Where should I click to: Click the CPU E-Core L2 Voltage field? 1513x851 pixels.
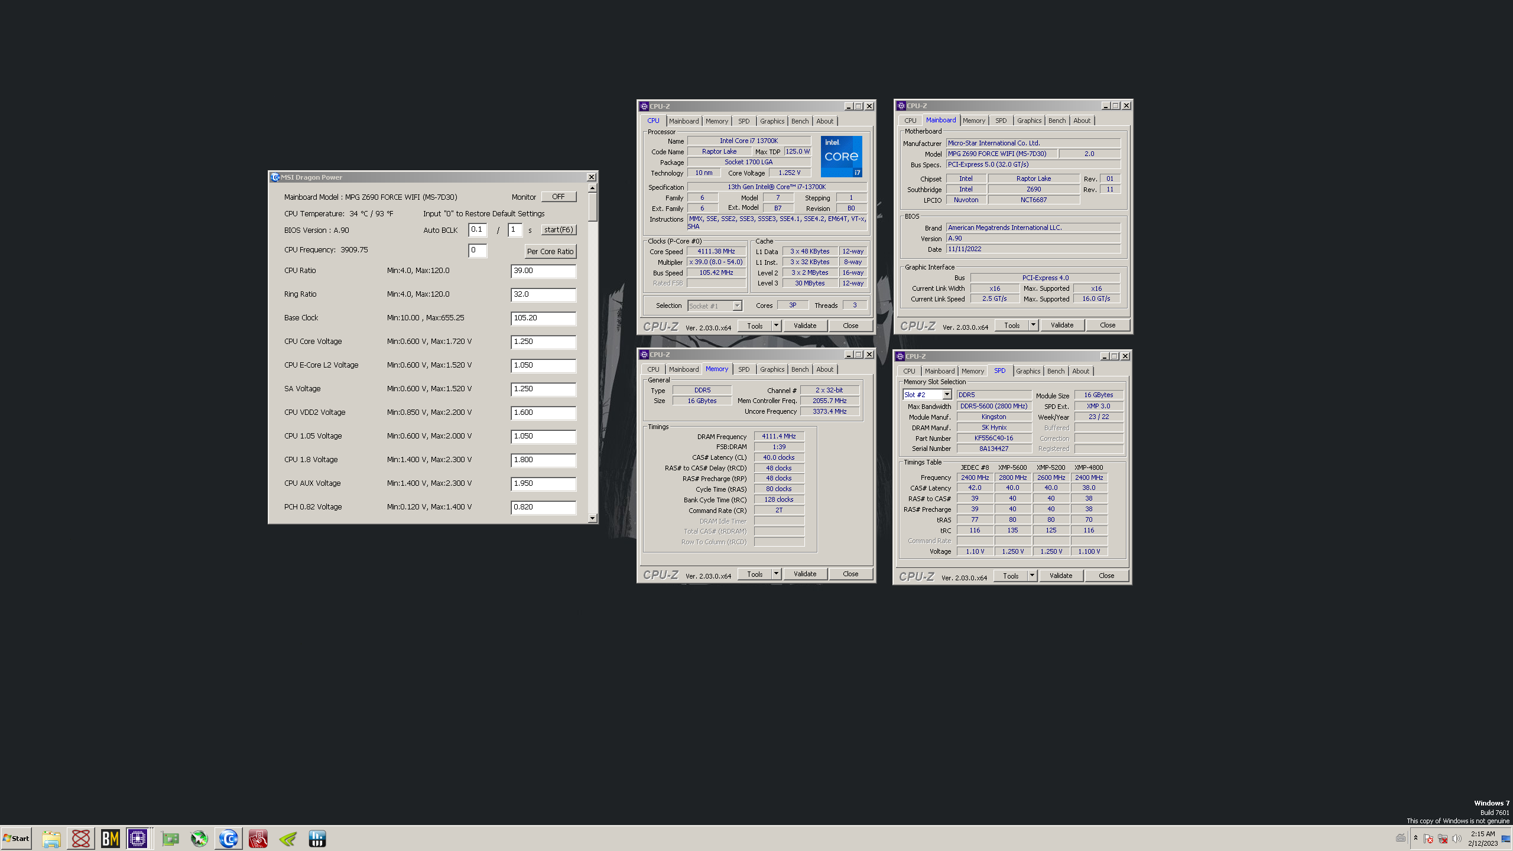[x=543, y=365]
